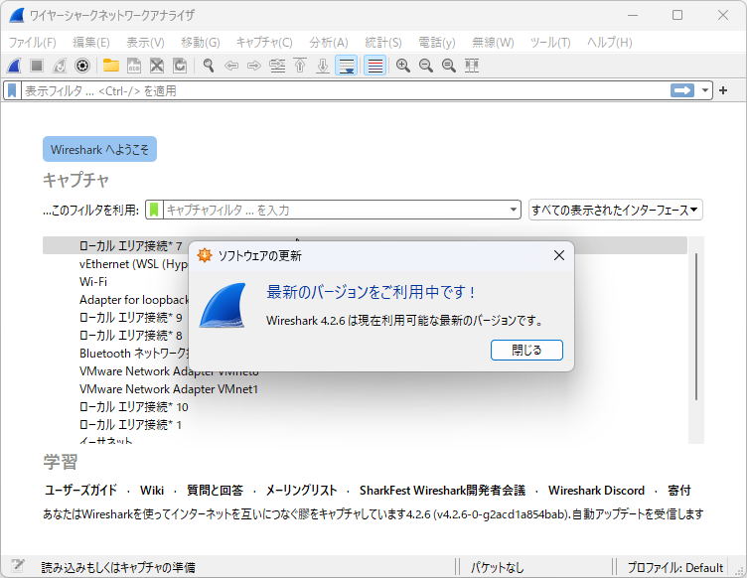747x578 pixels.
Task: Open the capture options gear icon
Action: pyautogui.click(x=82, y=66)
